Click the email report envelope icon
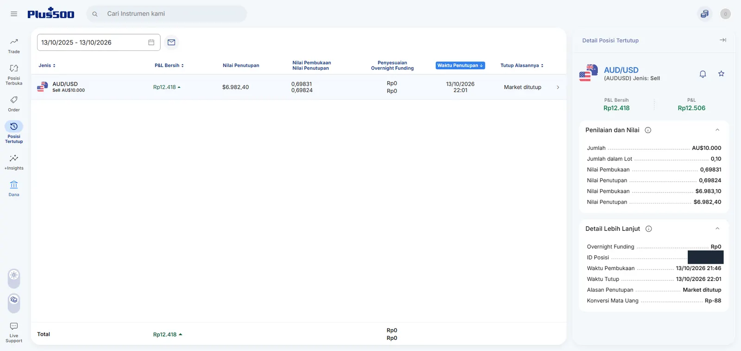 point(171,42)
